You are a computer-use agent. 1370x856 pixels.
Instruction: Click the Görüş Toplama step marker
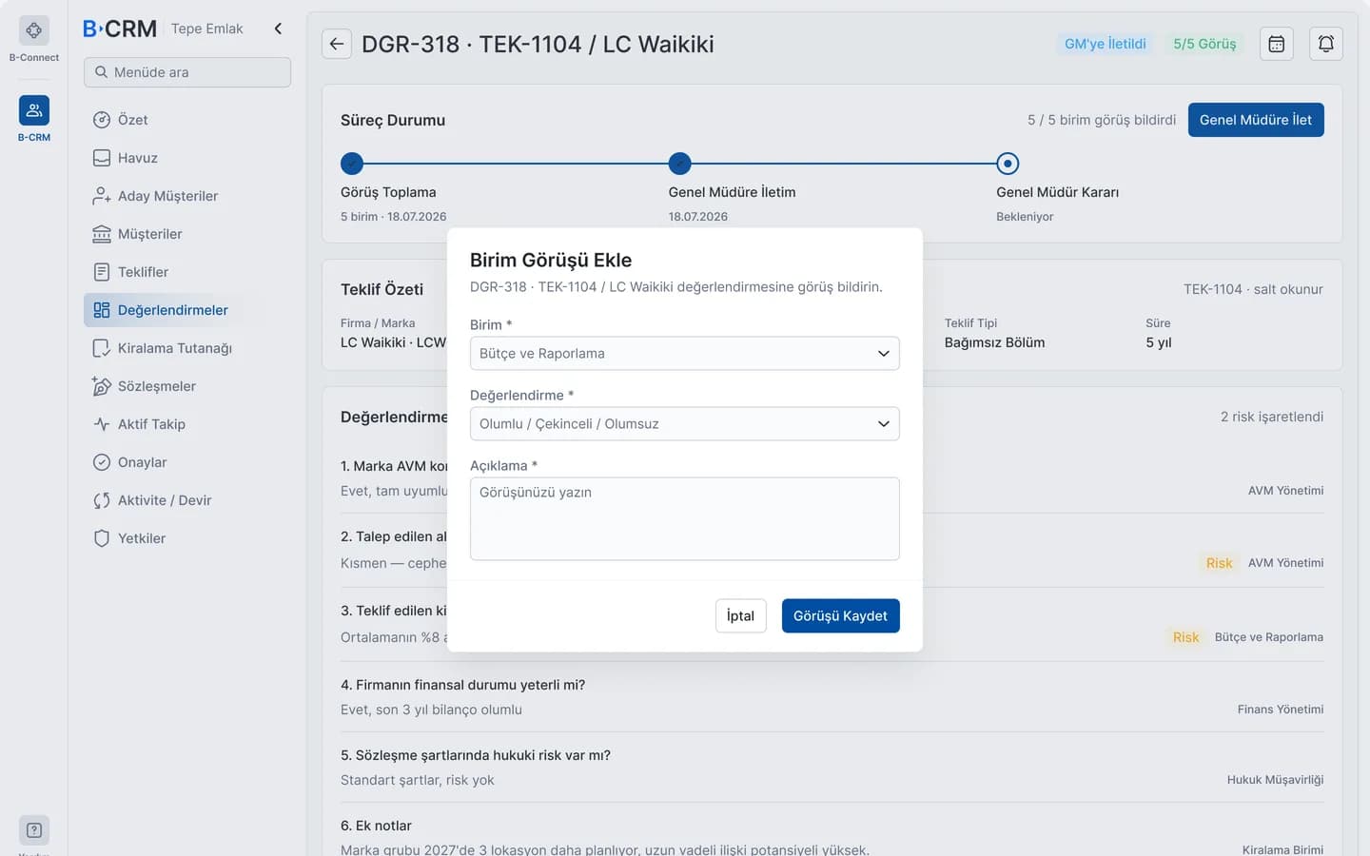(x=352, y=164)
